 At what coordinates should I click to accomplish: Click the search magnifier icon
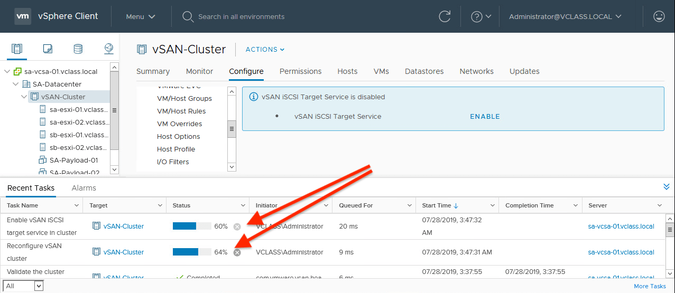click(187, 16)
